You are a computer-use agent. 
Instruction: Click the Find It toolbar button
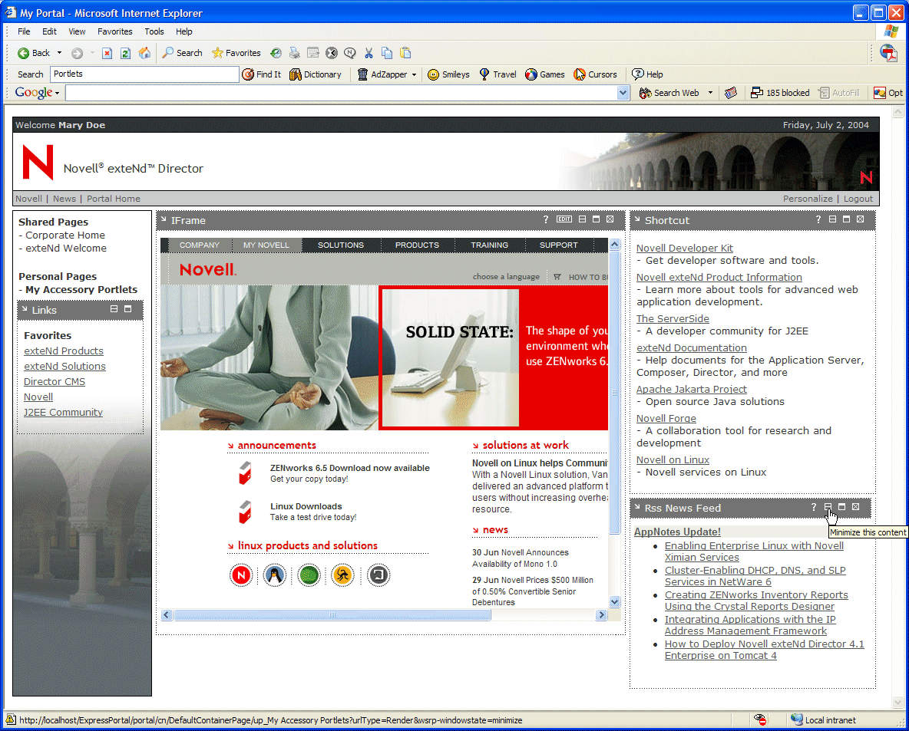pyautogui.click(x=262, y=74)
